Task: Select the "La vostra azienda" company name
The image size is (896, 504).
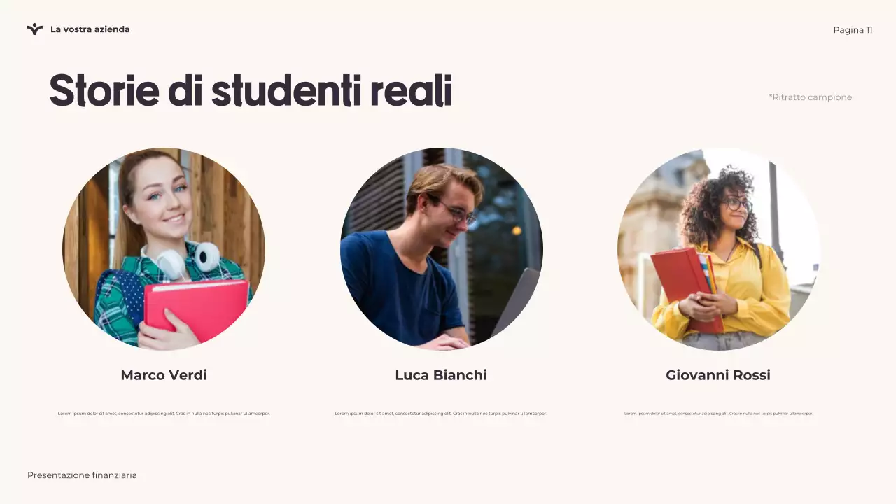Action: click(x=90, y=29)
